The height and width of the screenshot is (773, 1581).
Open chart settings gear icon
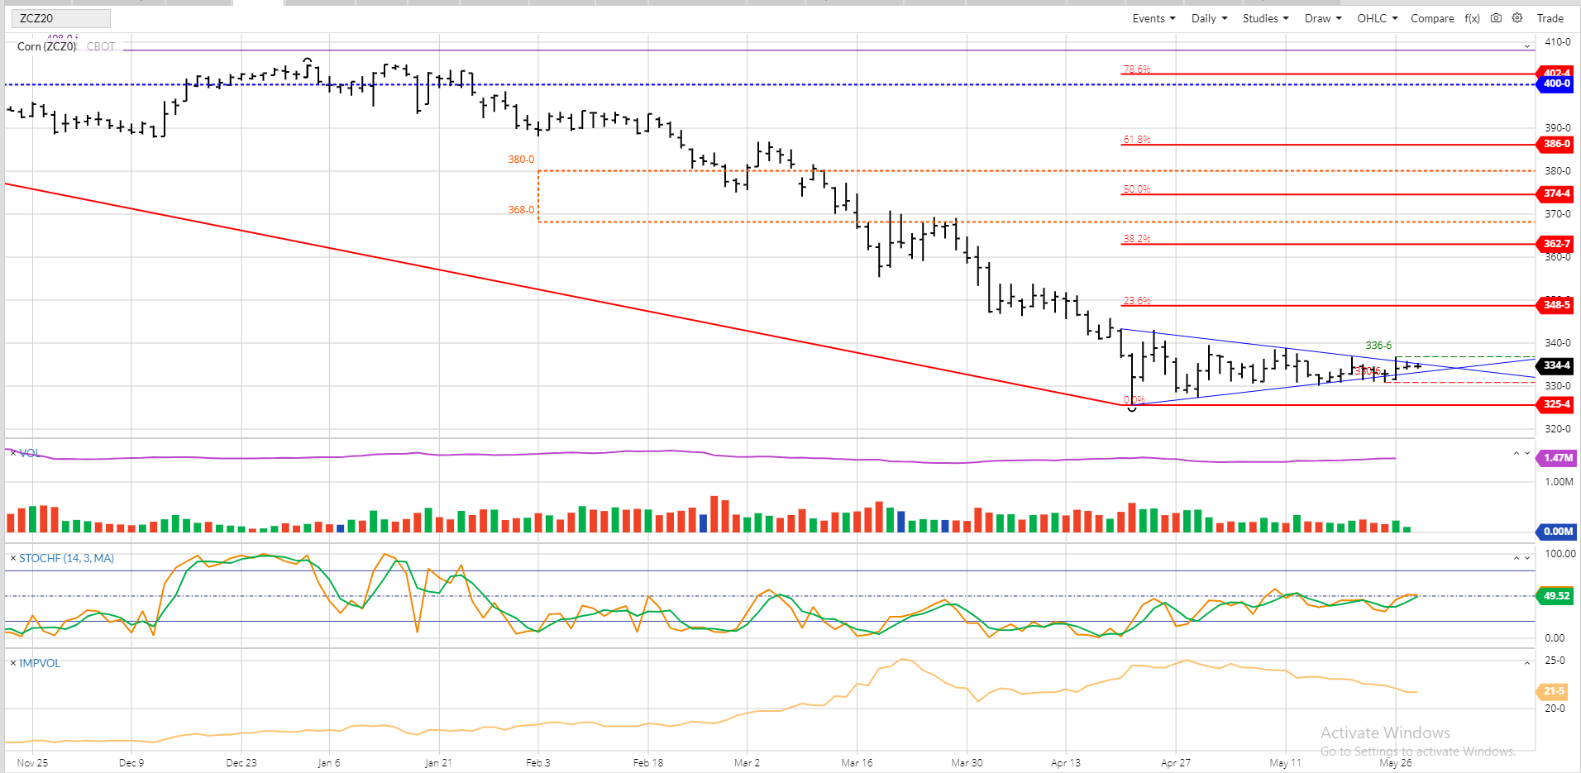click(1517, 18)
